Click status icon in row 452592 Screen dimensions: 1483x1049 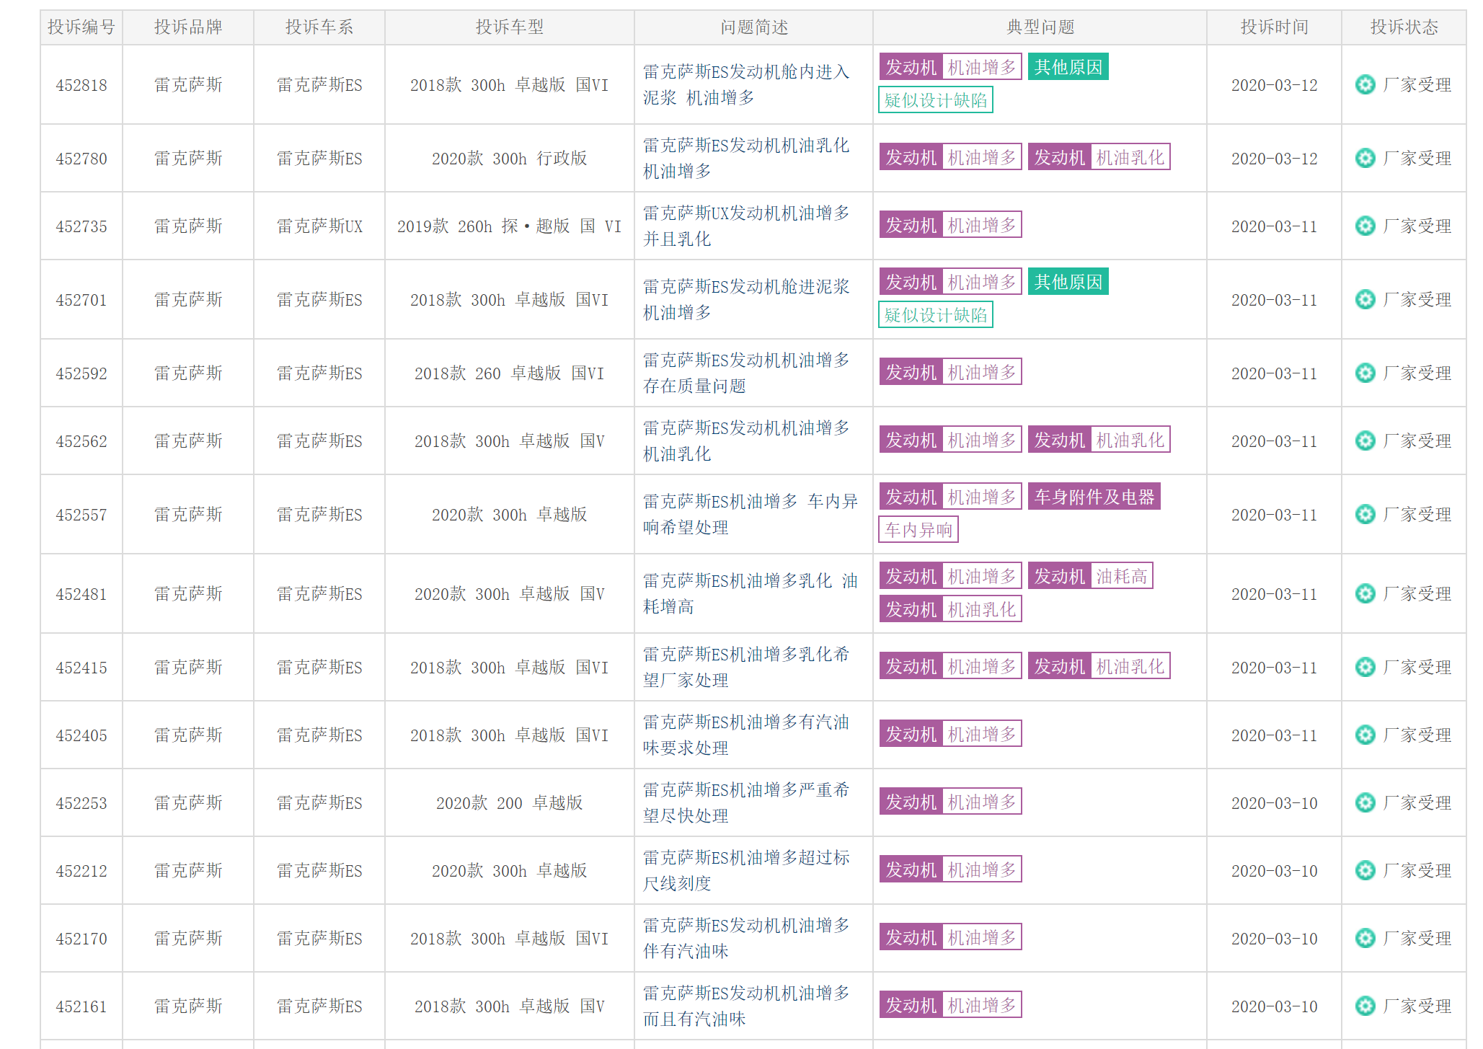[x=1365, y=373]
